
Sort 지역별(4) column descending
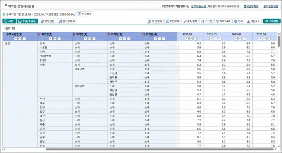pyautogui.click(x=160, y=39)
